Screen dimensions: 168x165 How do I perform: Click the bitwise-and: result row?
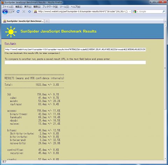click(35, 140)
